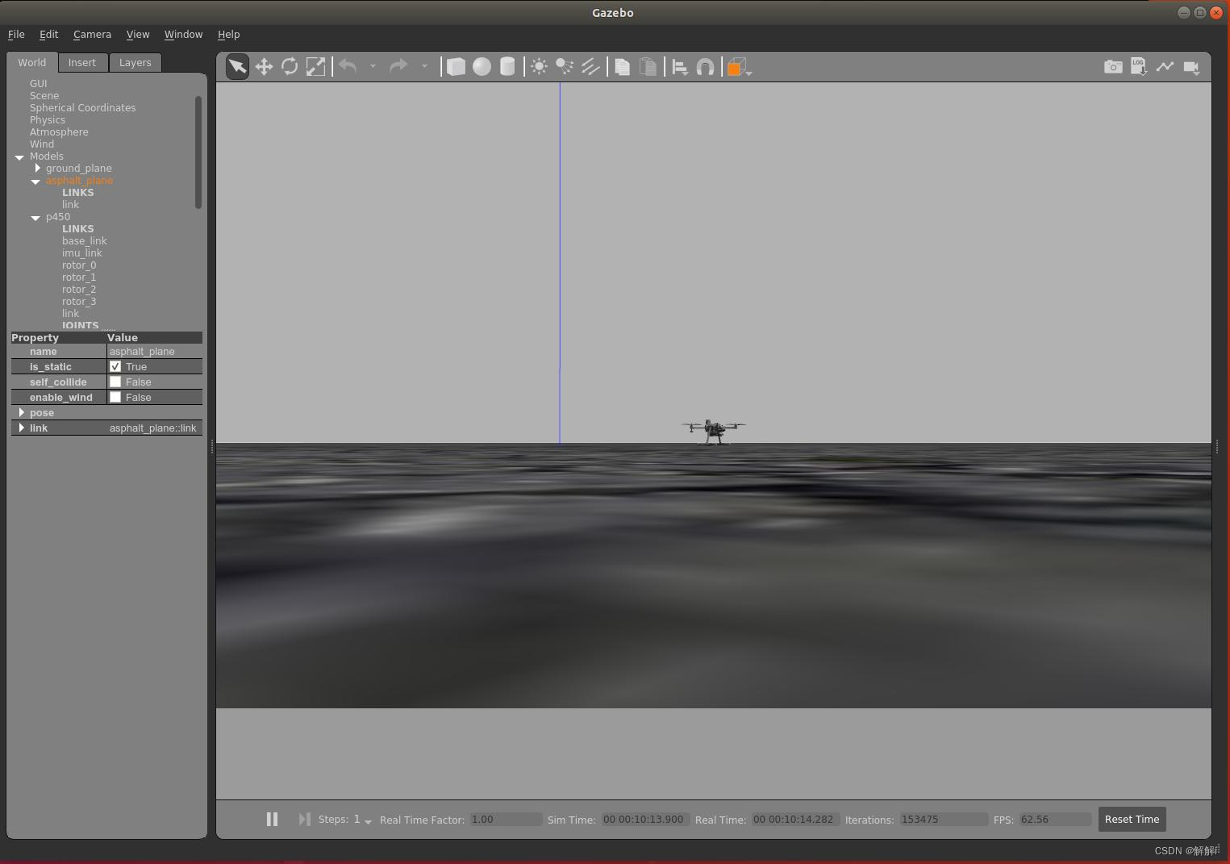
Task: Insert a cylinder shape
Action: (507, 67)
